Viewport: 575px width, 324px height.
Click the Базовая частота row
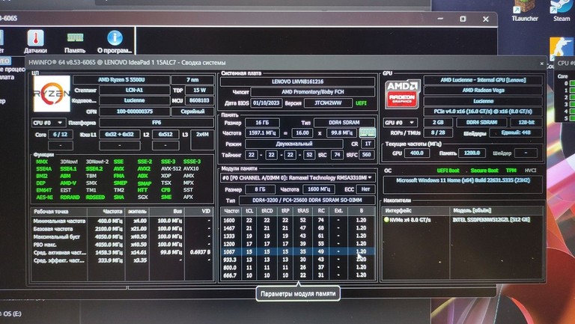122,229
